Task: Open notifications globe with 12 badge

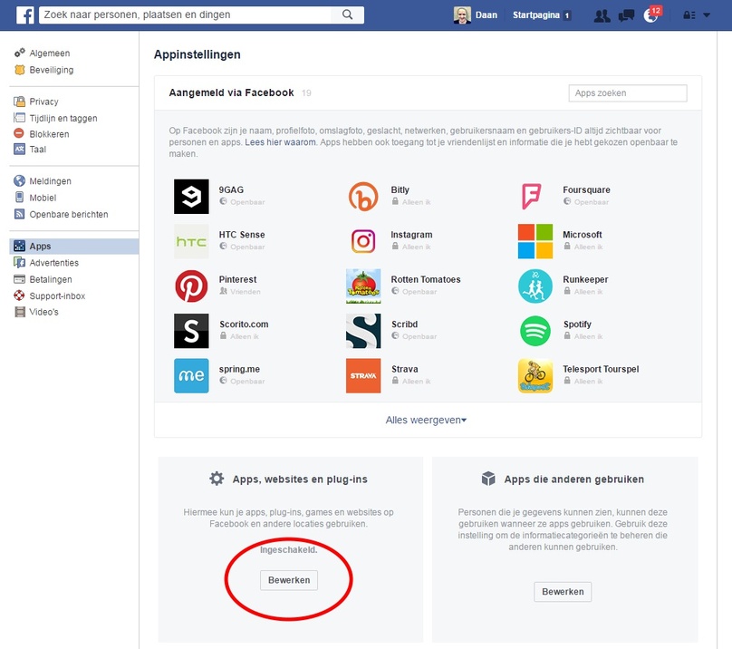Action: tap(651, 15)
